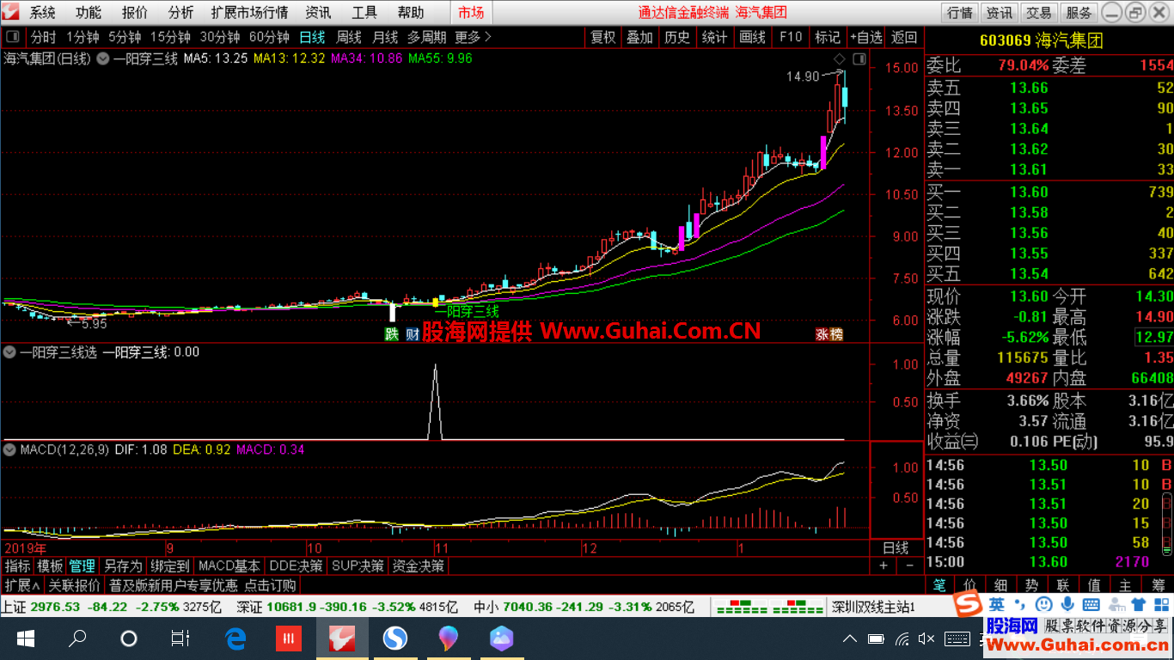Click the 画线 drawing button
The image size is (1174, 660).
pyautogui.click(x=752, y=37)
